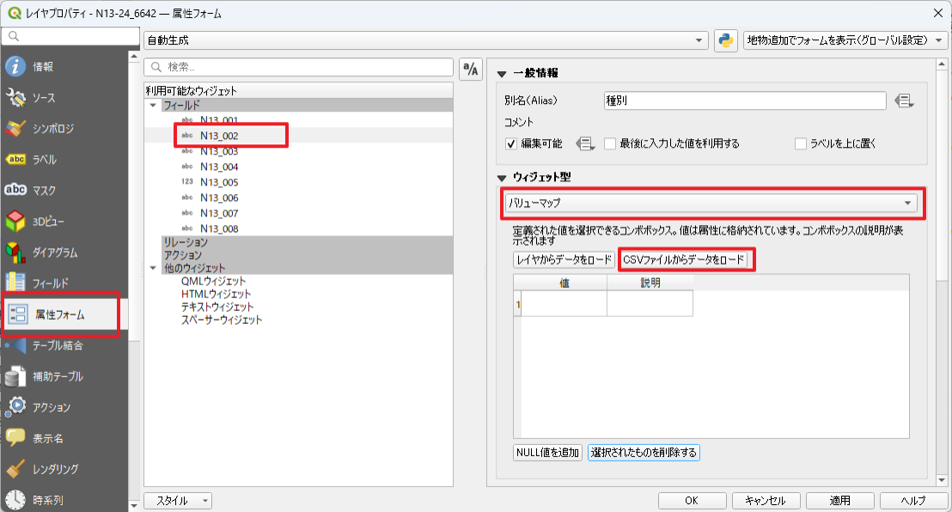Click the 情報 info icon in sidebar
This screenshot has width=952, height=512.
pyautogui.click(x=15, y=67)
